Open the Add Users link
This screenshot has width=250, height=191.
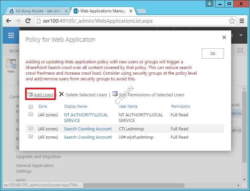(x=44, y=95)
